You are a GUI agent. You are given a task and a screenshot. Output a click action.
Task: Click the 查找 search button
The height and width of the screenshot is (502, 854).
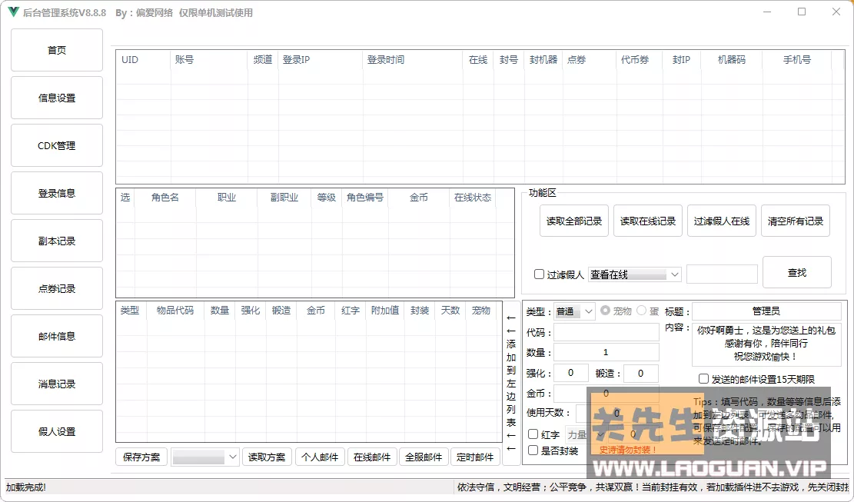point(796,271)
